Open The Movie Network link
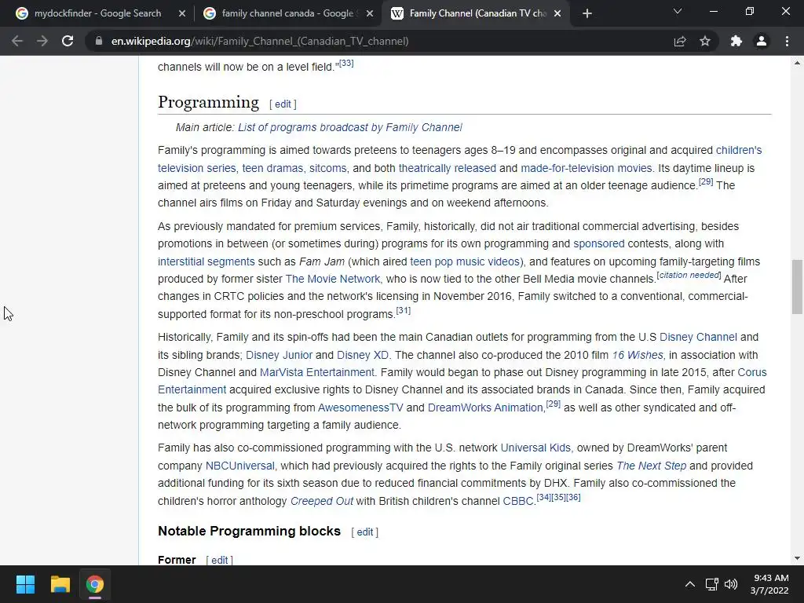This screenshot has height=603, width=804. pos(333,279)
